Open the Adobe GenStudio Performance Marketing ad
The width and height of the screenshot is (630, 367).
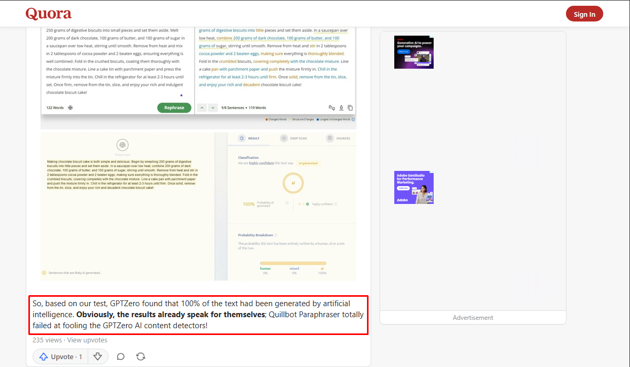point(414,187)
